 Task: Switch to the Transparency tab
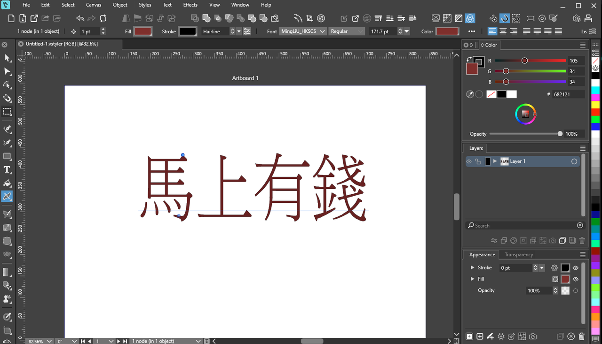[519, 255]
